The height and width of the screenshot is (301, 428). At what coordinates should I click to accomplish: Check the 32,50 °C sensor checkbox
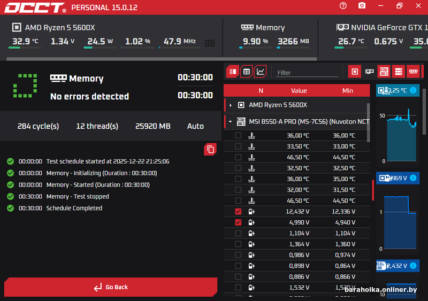[x=238, y=168]
